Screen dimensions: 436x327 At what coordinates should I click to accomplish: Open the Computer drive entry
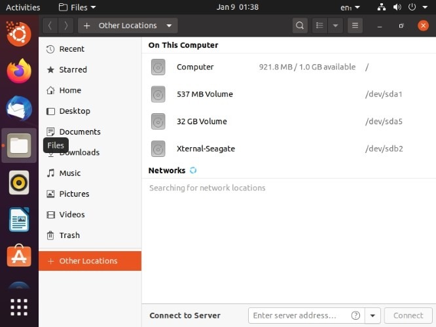(x=289, y=67)
